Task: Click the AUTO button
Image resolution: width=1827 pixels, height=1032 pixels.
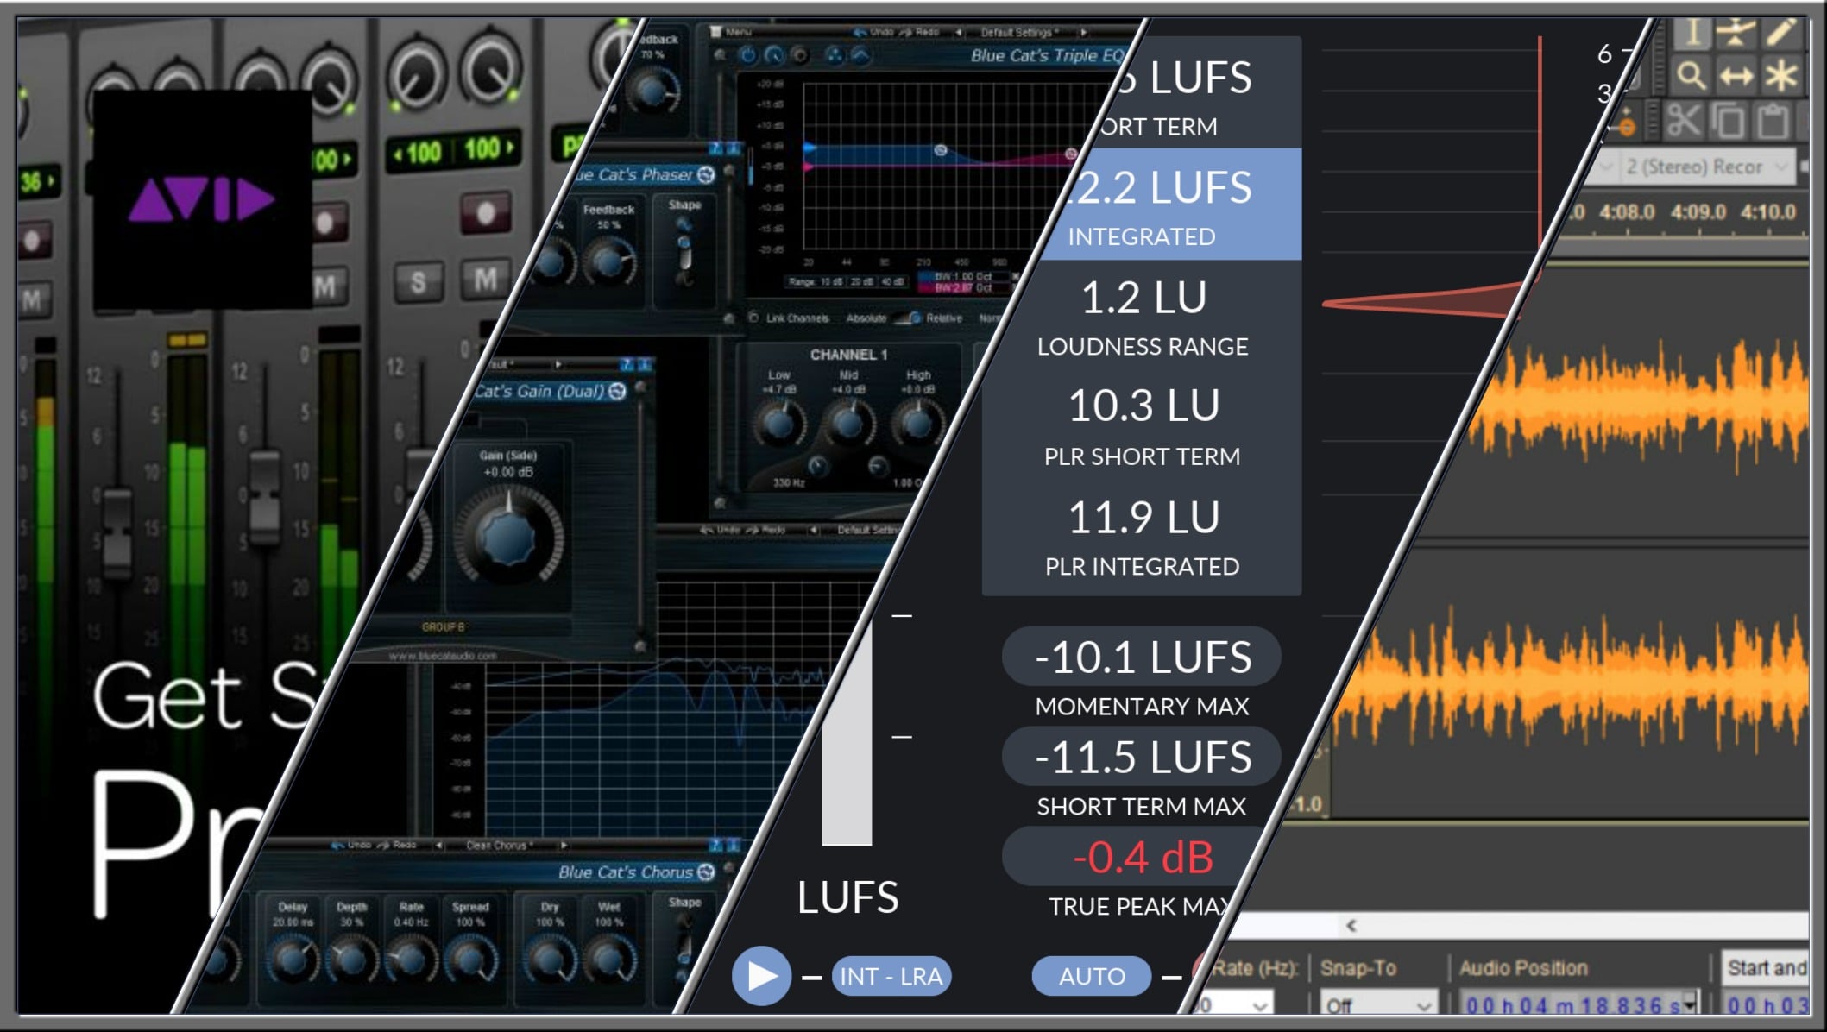Action: (x=1091, y=976)
